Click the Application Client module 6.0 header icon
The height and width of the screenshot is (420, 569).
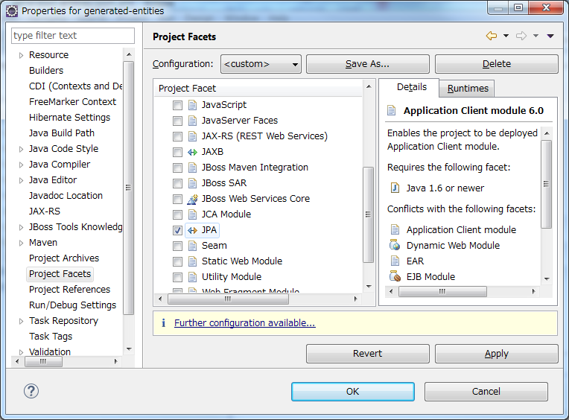(x=391, y=110)
